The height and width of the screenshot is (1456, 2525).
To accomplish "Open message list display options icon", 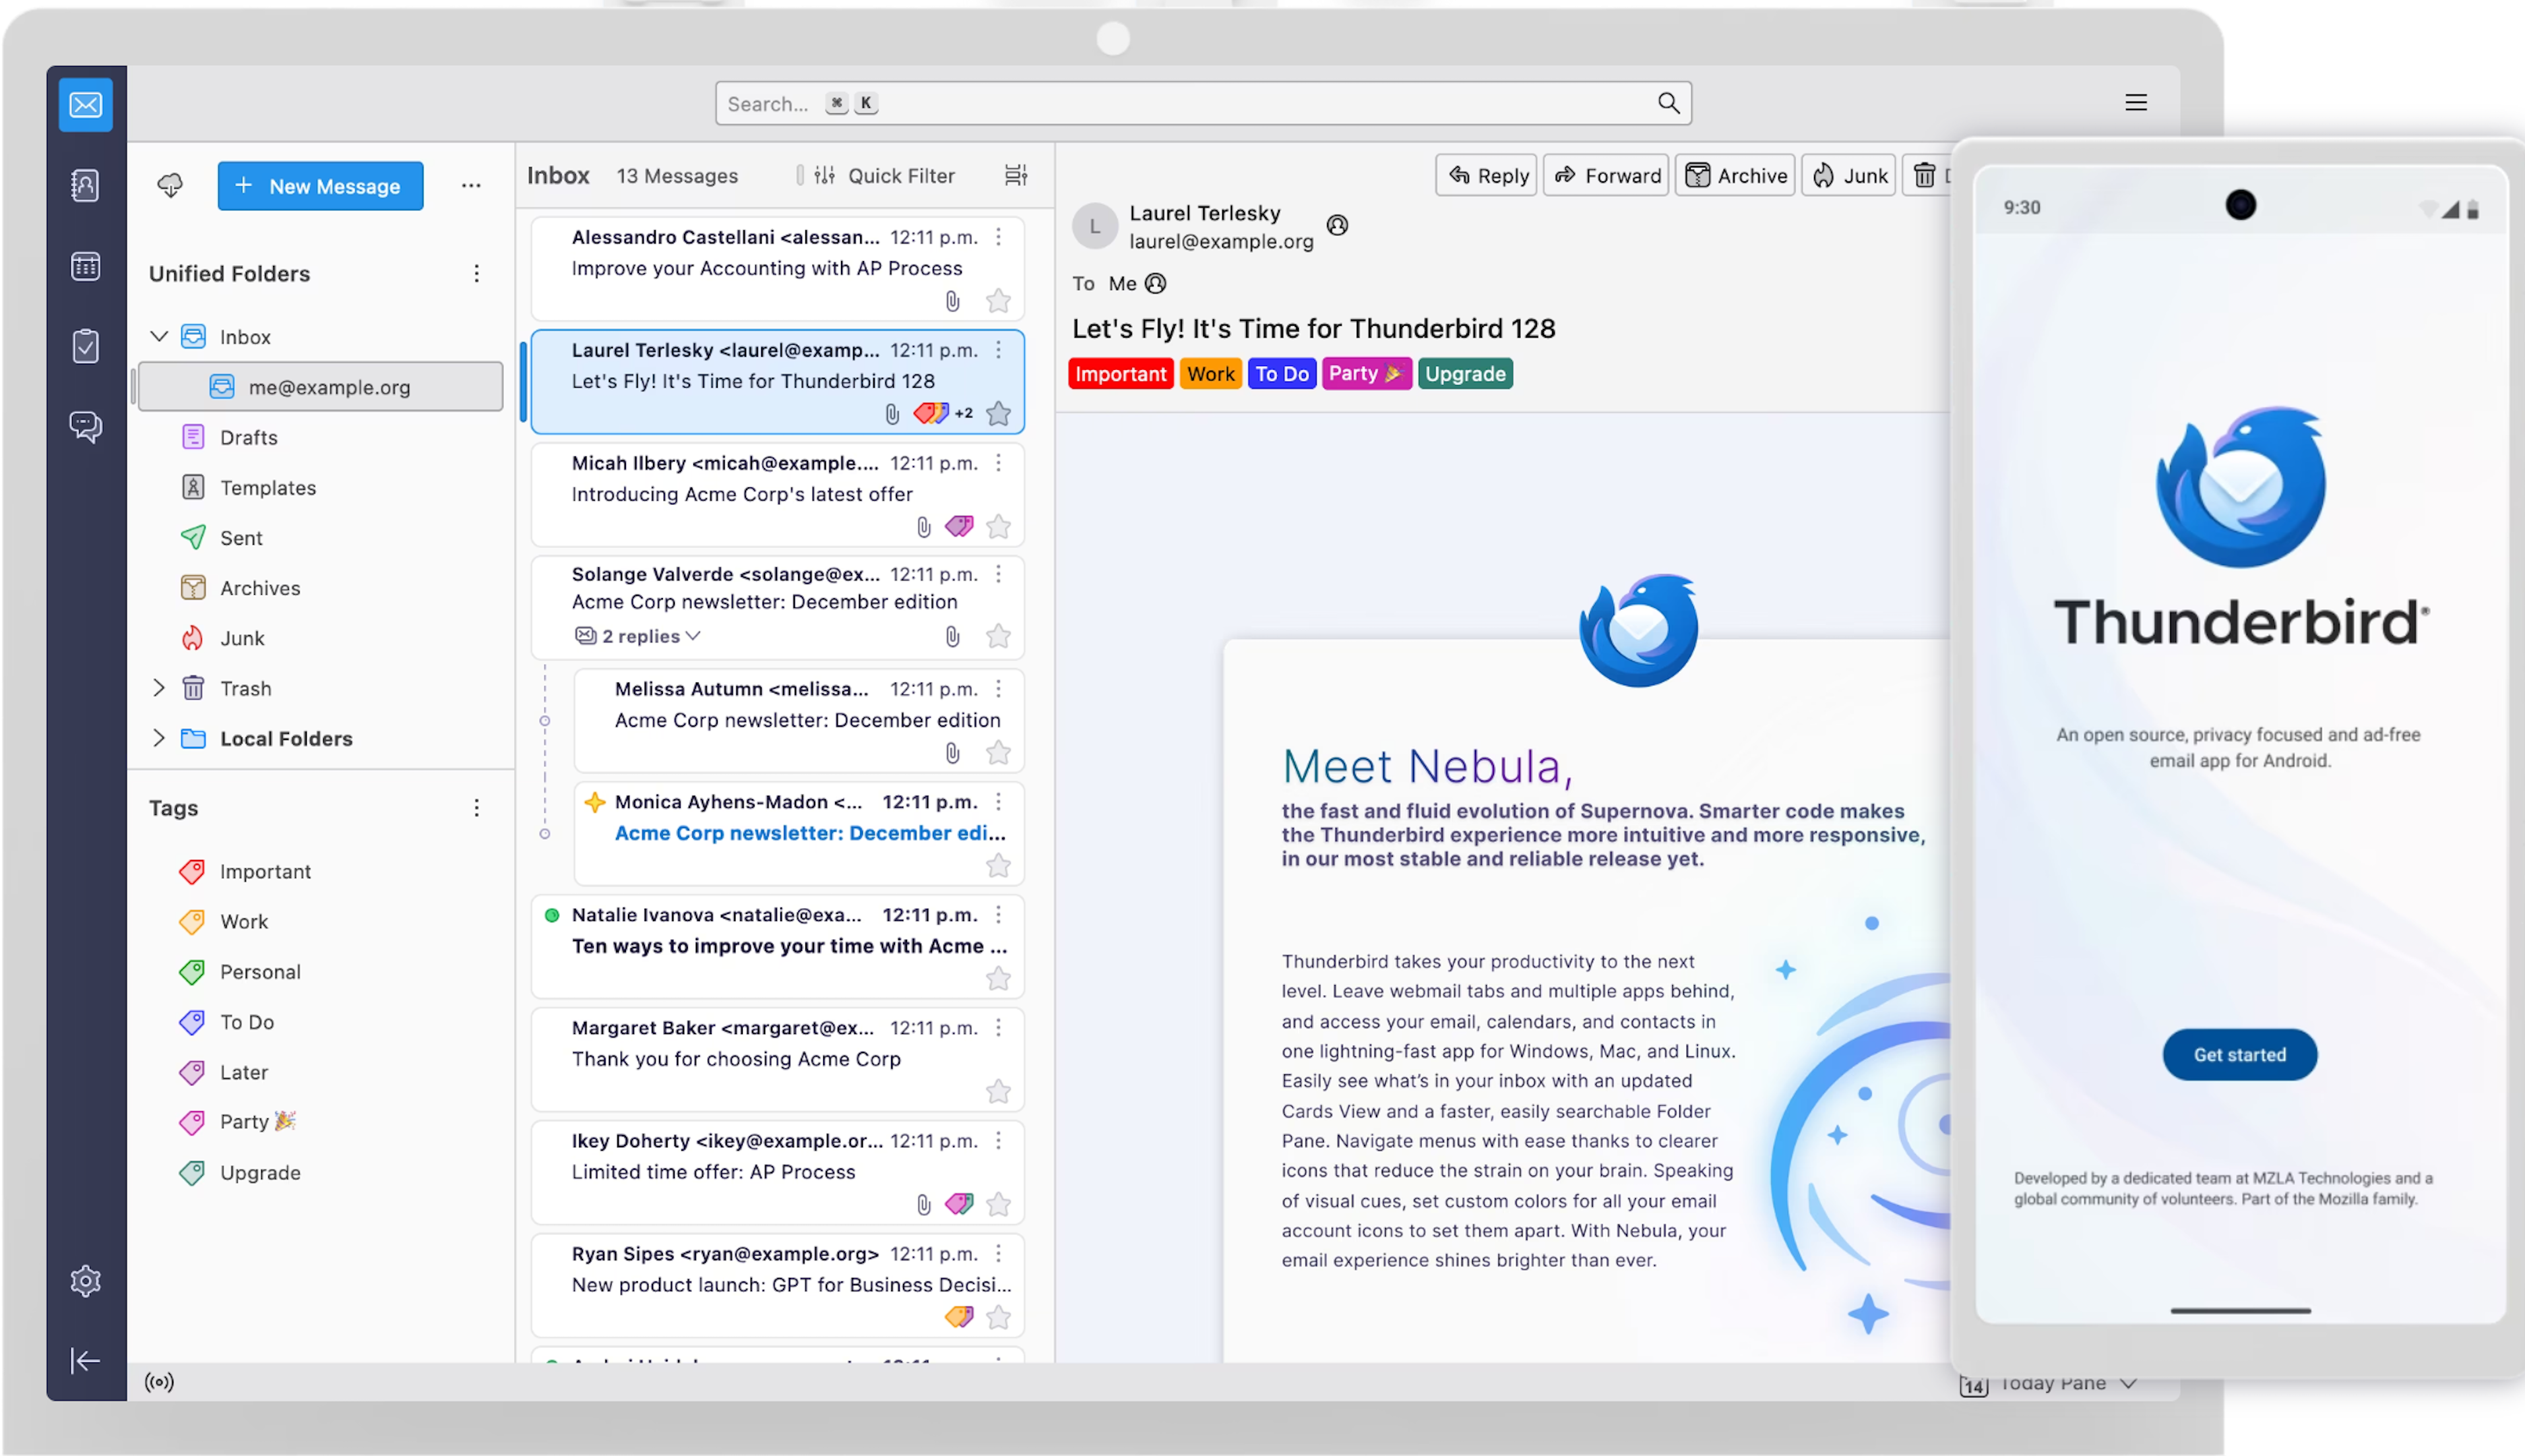I will pos(1015,176).
